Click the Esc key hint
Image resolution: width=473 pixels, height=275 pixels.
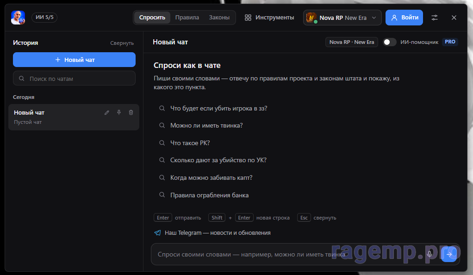[x=304, y=218]
